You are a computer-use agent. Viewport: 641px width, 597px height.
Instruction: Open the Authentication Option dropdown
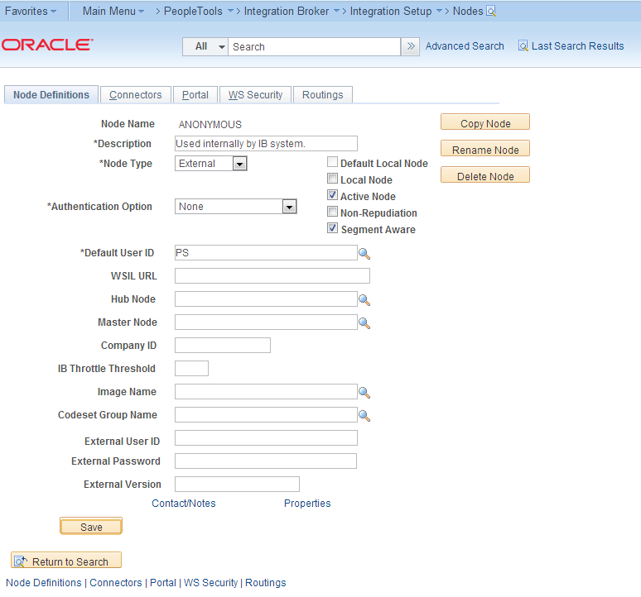[x=235, y=207]
